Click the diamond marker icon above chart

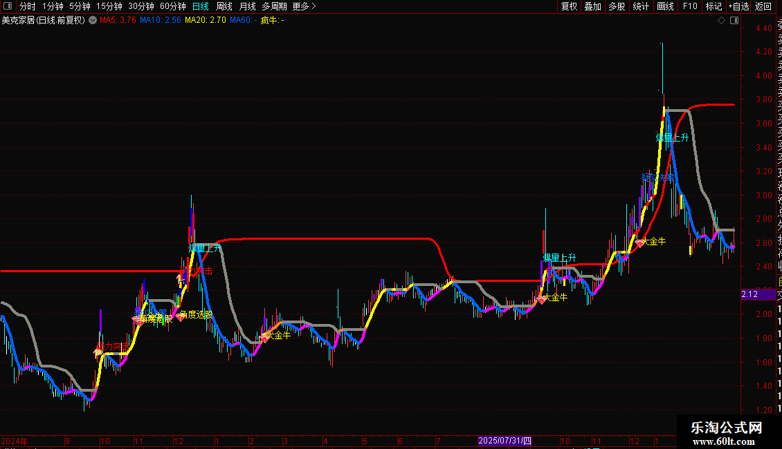click(721, 20)
